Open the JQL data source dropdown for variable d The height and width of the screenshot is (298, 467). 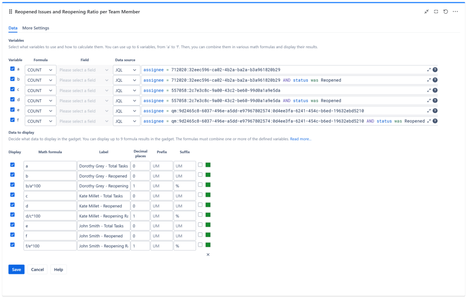[x=126, y=101]
